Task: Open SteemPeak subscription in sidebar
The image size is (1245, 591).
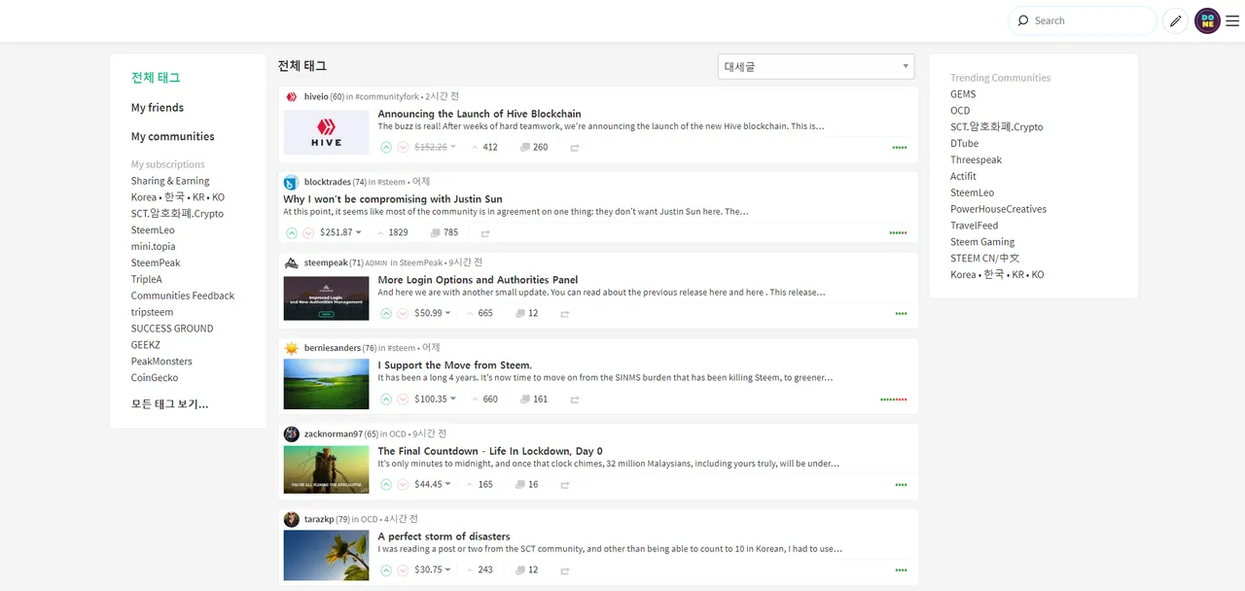Action: (x=156, y=262)
